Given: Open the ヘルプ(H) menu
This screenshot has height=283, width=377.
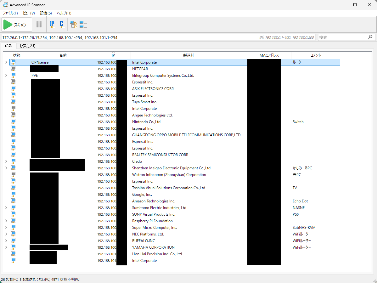Looking at the screenshot, I should coord(64,13).
